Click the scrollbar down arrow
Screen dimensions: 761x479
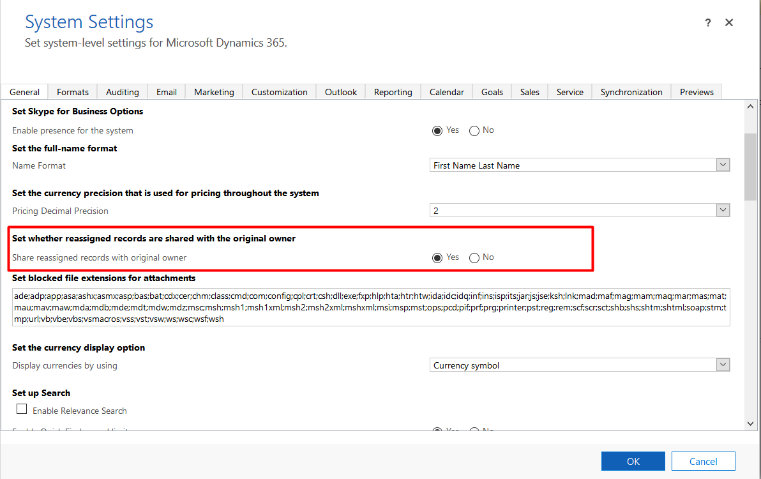pyautogui.click(x=751, y=422)
